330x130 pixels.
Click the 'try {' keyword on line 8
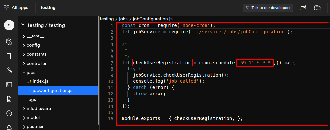[134, 69]
